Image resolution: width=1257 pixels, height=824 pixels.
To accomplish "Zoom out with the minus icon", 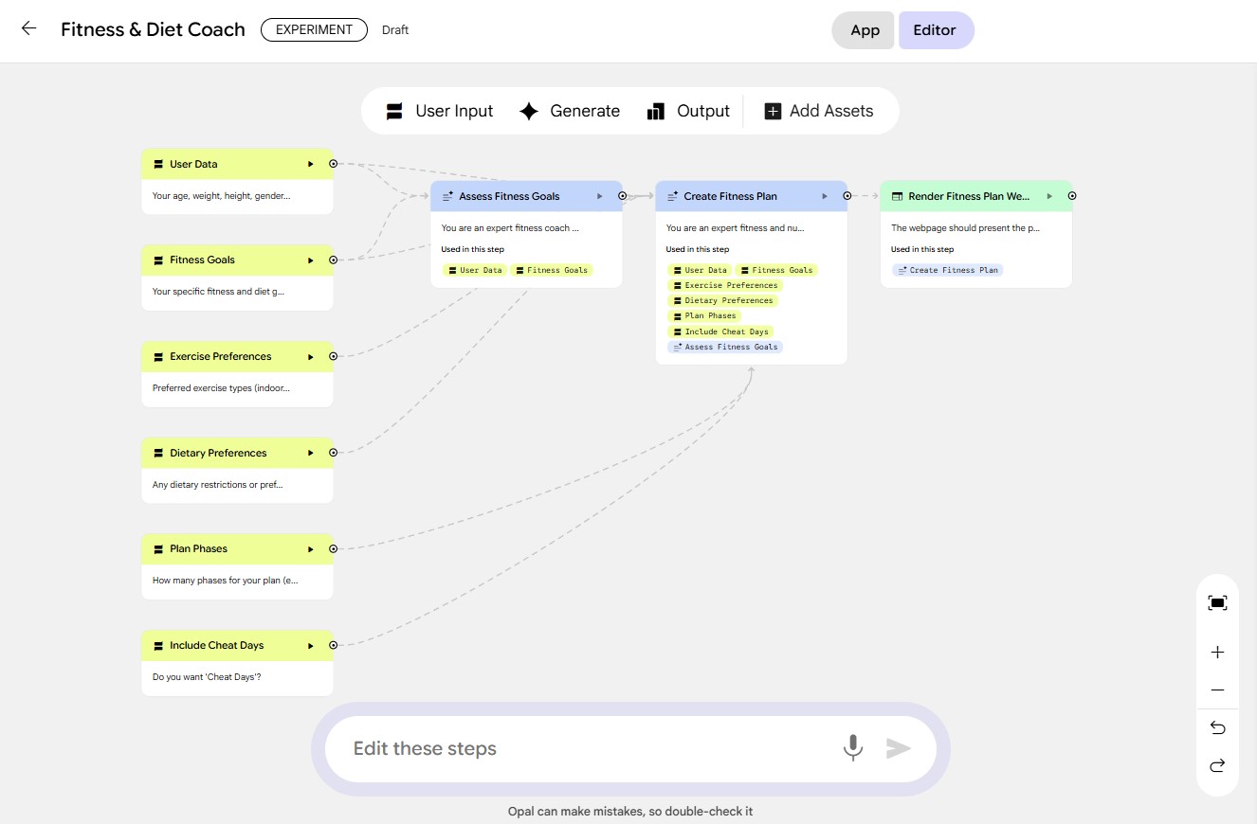I will 1217,690.
